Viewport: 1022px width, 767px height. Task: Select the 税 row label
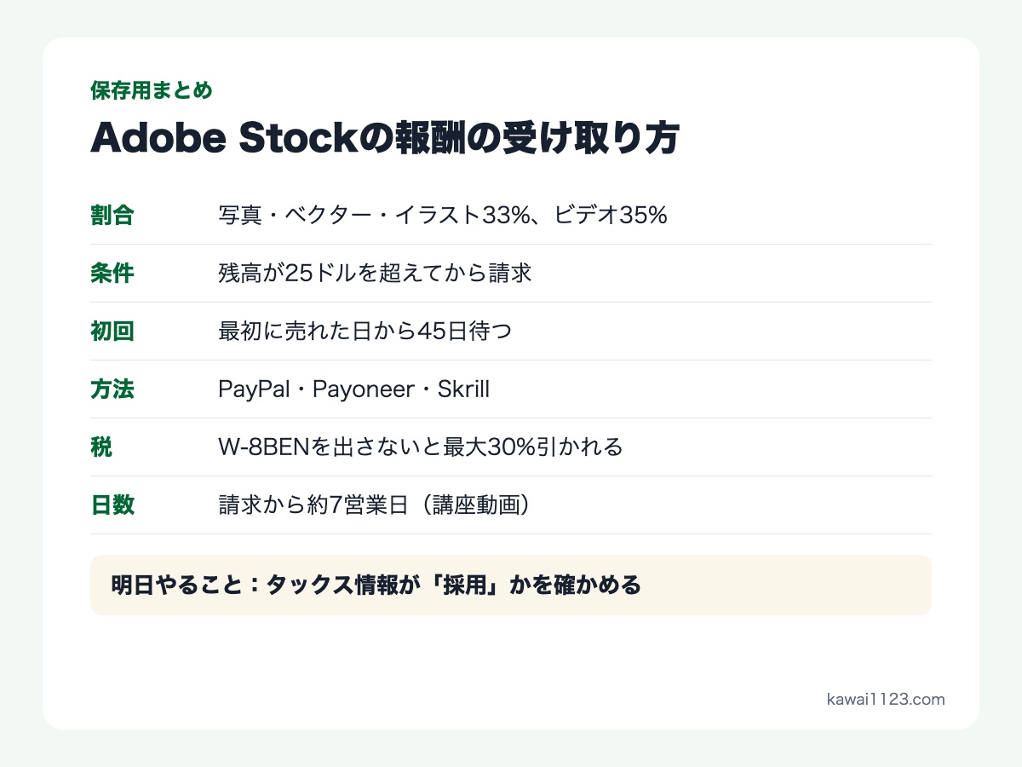click(x=101, y=447)
